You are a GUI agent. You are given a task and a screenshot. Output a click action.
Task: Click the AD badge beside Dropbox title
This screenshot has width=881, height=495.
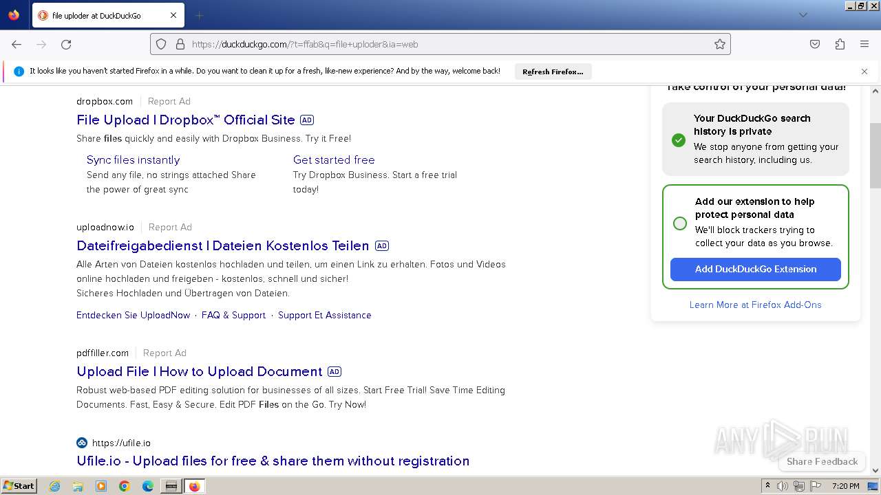coord(307,120)
